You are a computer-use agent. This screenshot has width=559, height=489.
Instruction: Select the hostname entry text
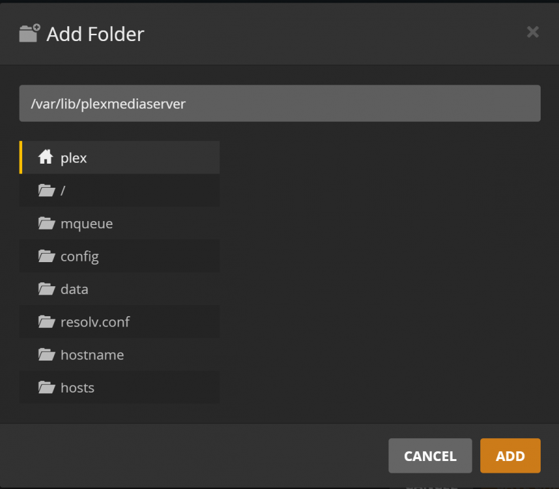[93, 355]
